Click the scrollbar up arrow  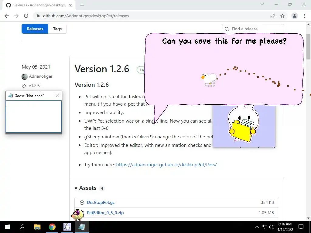[x=309, y=24]
